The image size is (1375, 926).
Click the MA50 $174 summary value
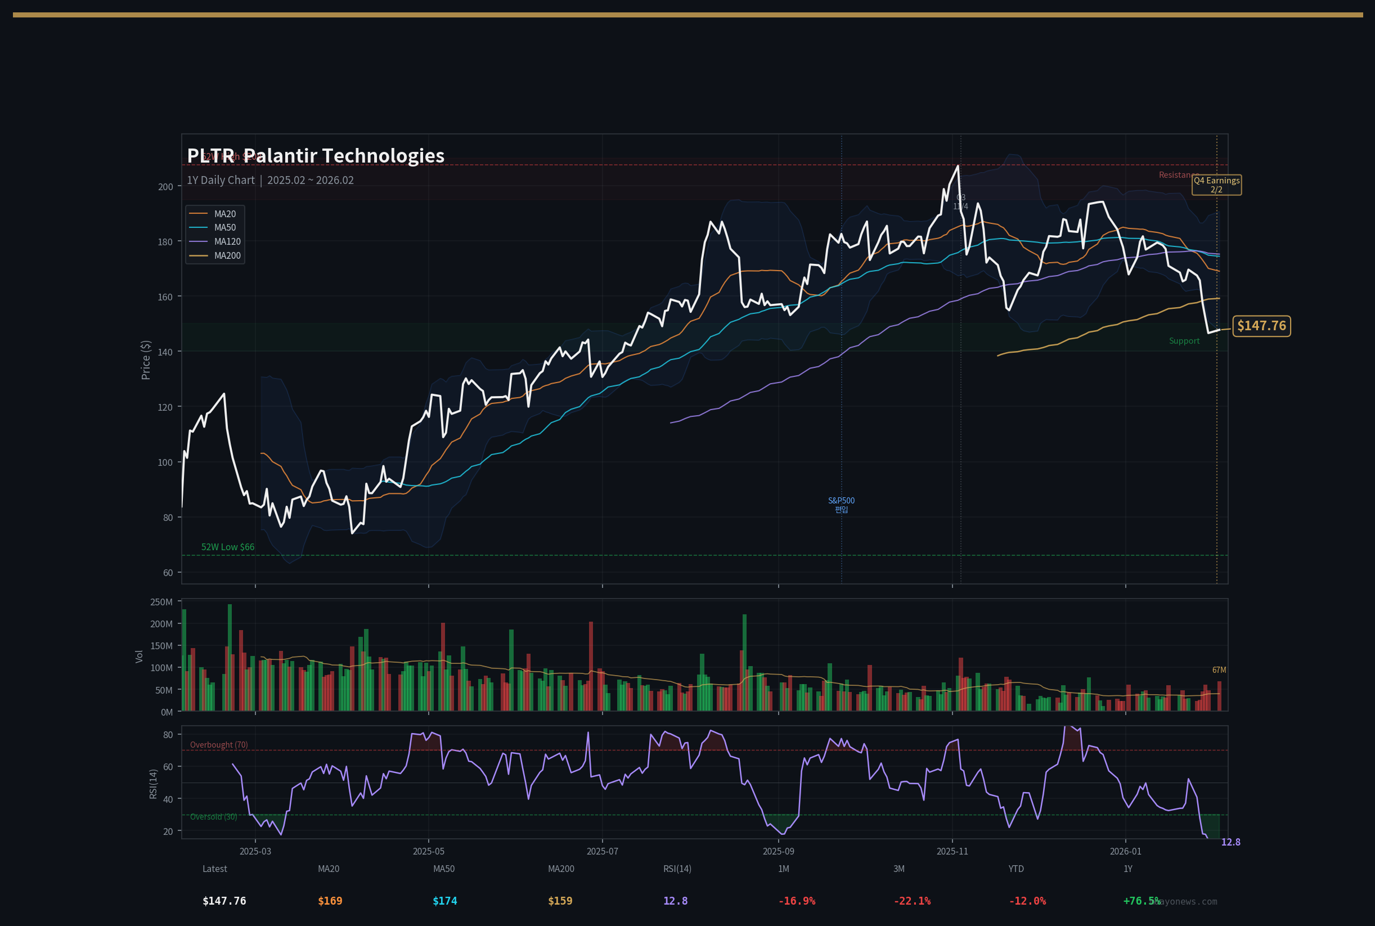click(x=445, y=901)
